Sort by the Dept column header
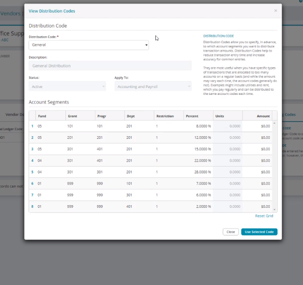 point(139,116)
